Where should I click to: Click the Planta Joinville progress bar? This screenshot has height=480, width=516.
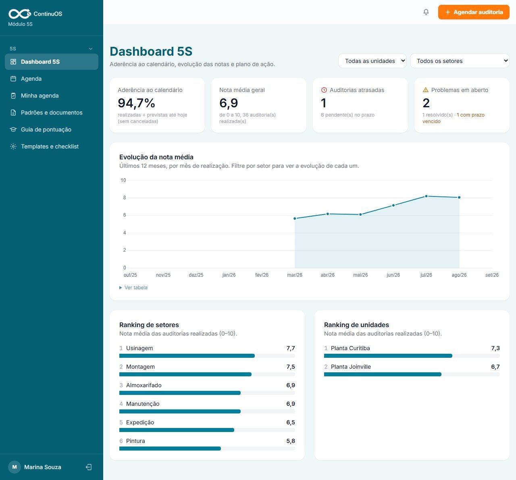coord(412,374)
